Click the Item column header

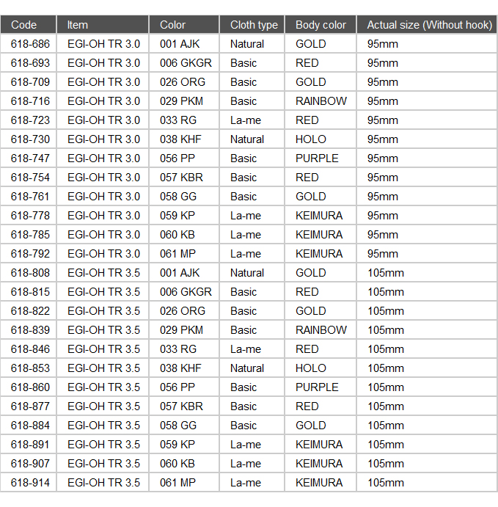pos(103,24)
